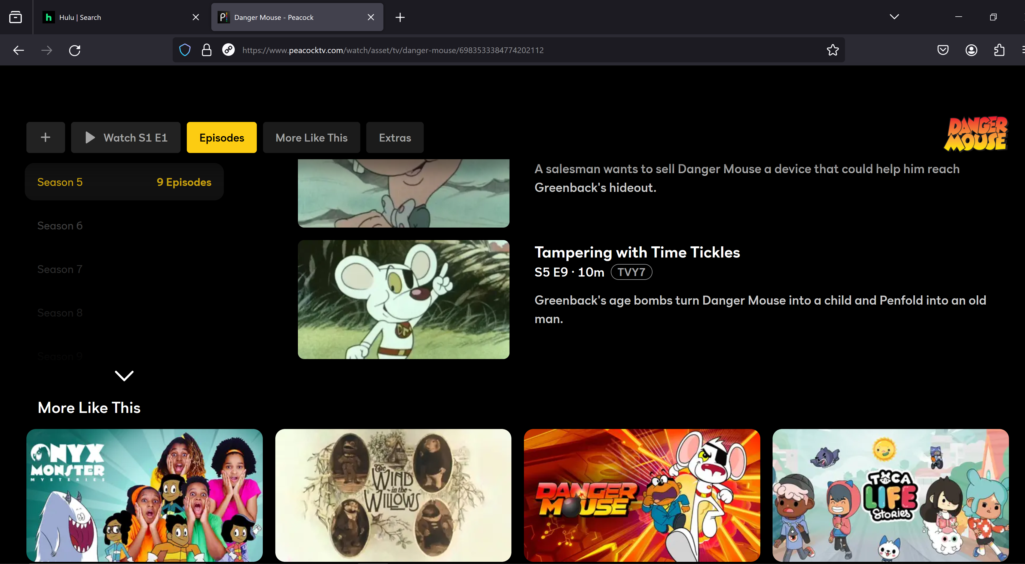Open the More Like This tab
The image size is (1025, 564).
click(312, 137)
